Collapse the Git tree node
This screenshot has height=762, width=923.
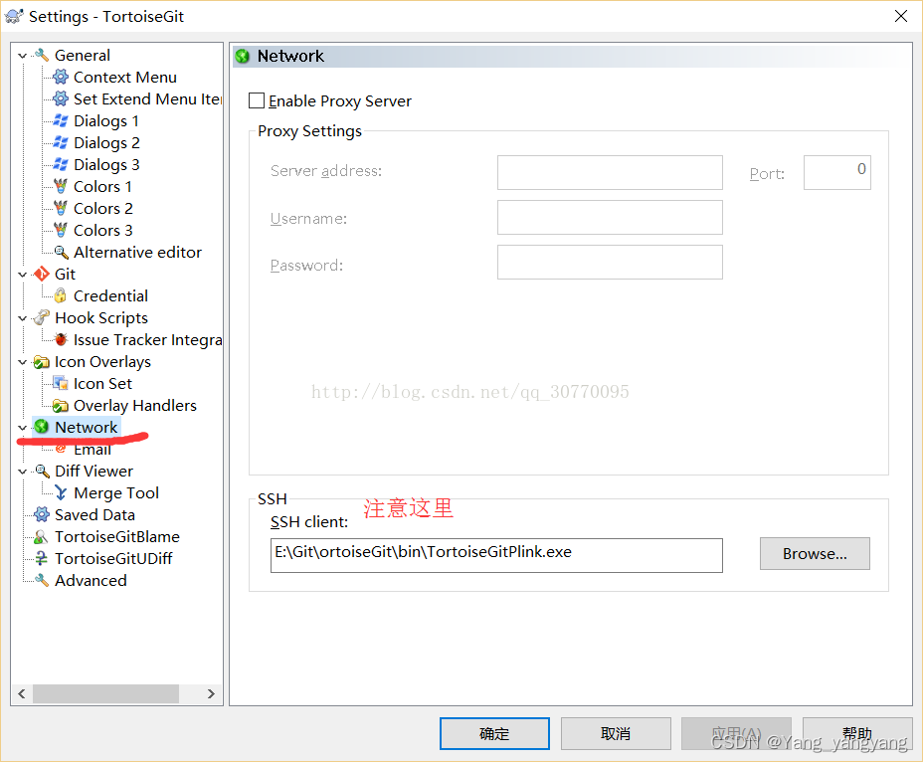coord(22,275)
